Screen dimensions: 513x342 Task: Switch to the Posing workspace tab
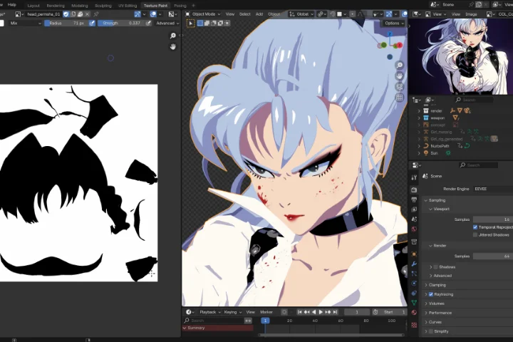180,6
